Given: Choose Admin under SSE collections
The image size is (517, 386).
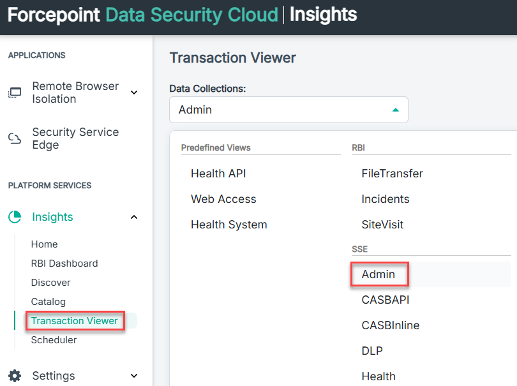Looking at the screenshot, I should [x=378, y=274].
